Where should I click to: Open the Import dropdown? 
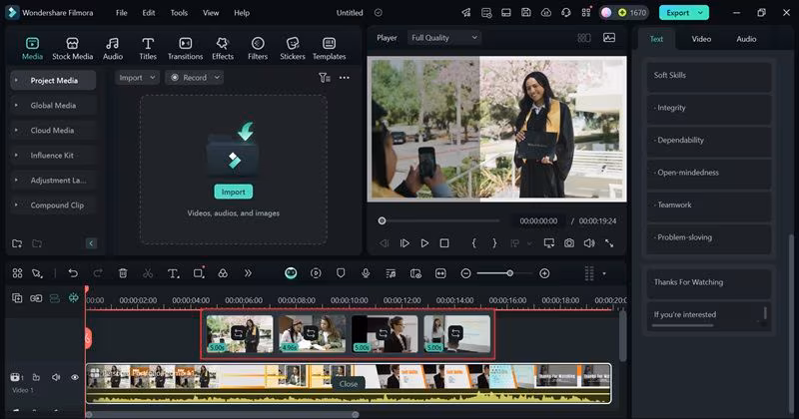(137, 78)
